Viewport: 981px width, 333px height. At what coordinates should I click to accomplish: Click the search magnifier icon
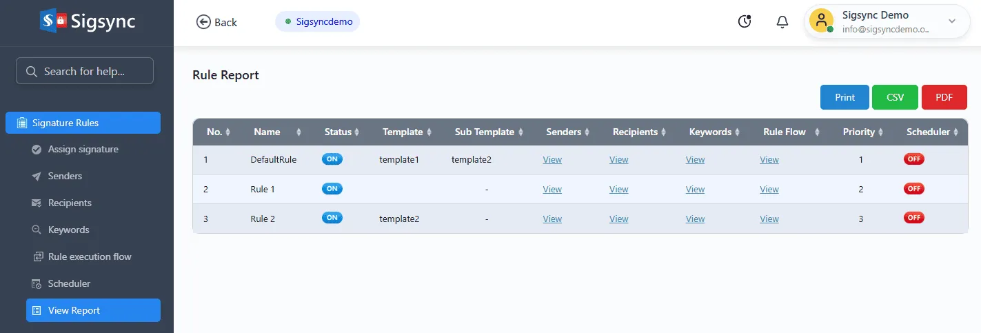point(32,71)
